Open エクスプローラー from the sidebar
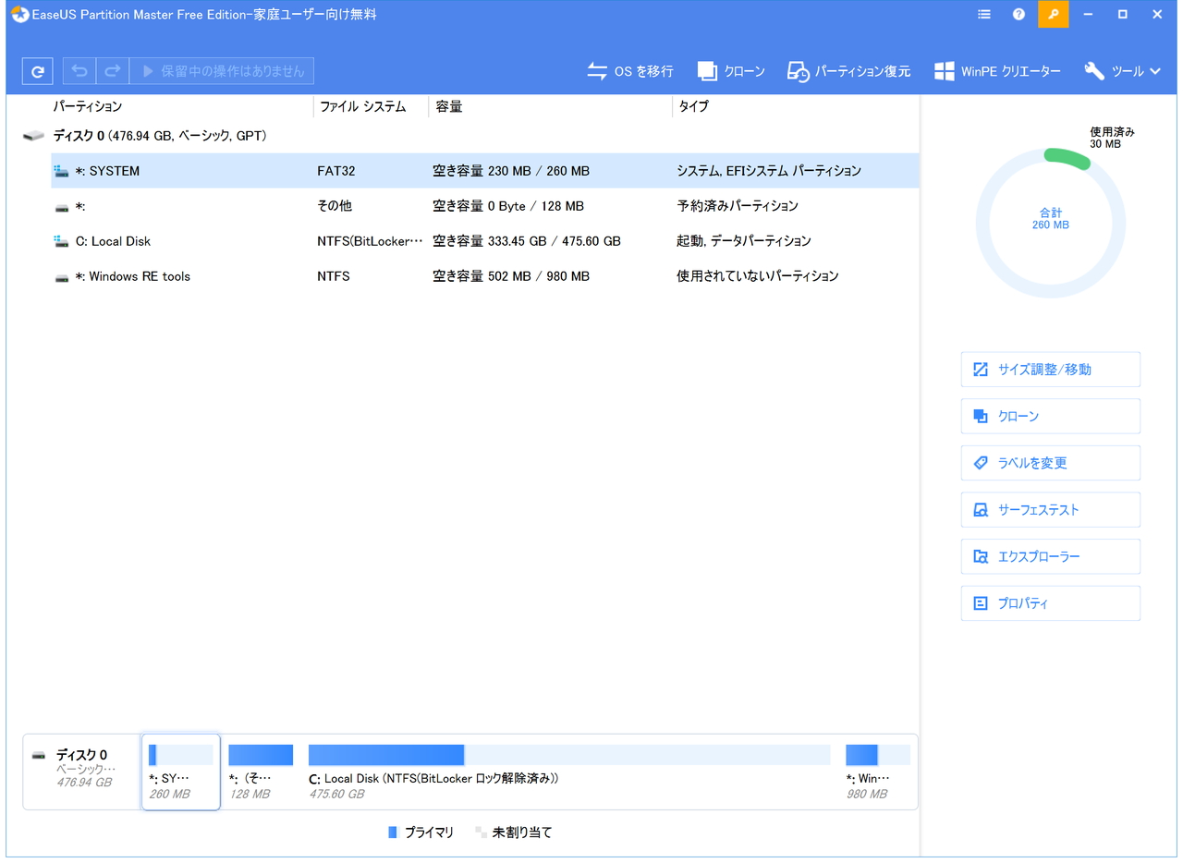 tap(1050, 556)
